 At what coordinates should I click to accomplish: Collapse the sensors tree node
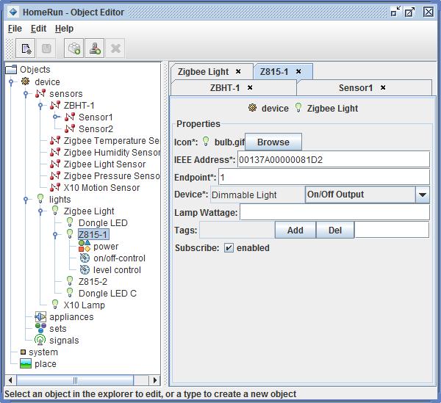pos(26,94)
